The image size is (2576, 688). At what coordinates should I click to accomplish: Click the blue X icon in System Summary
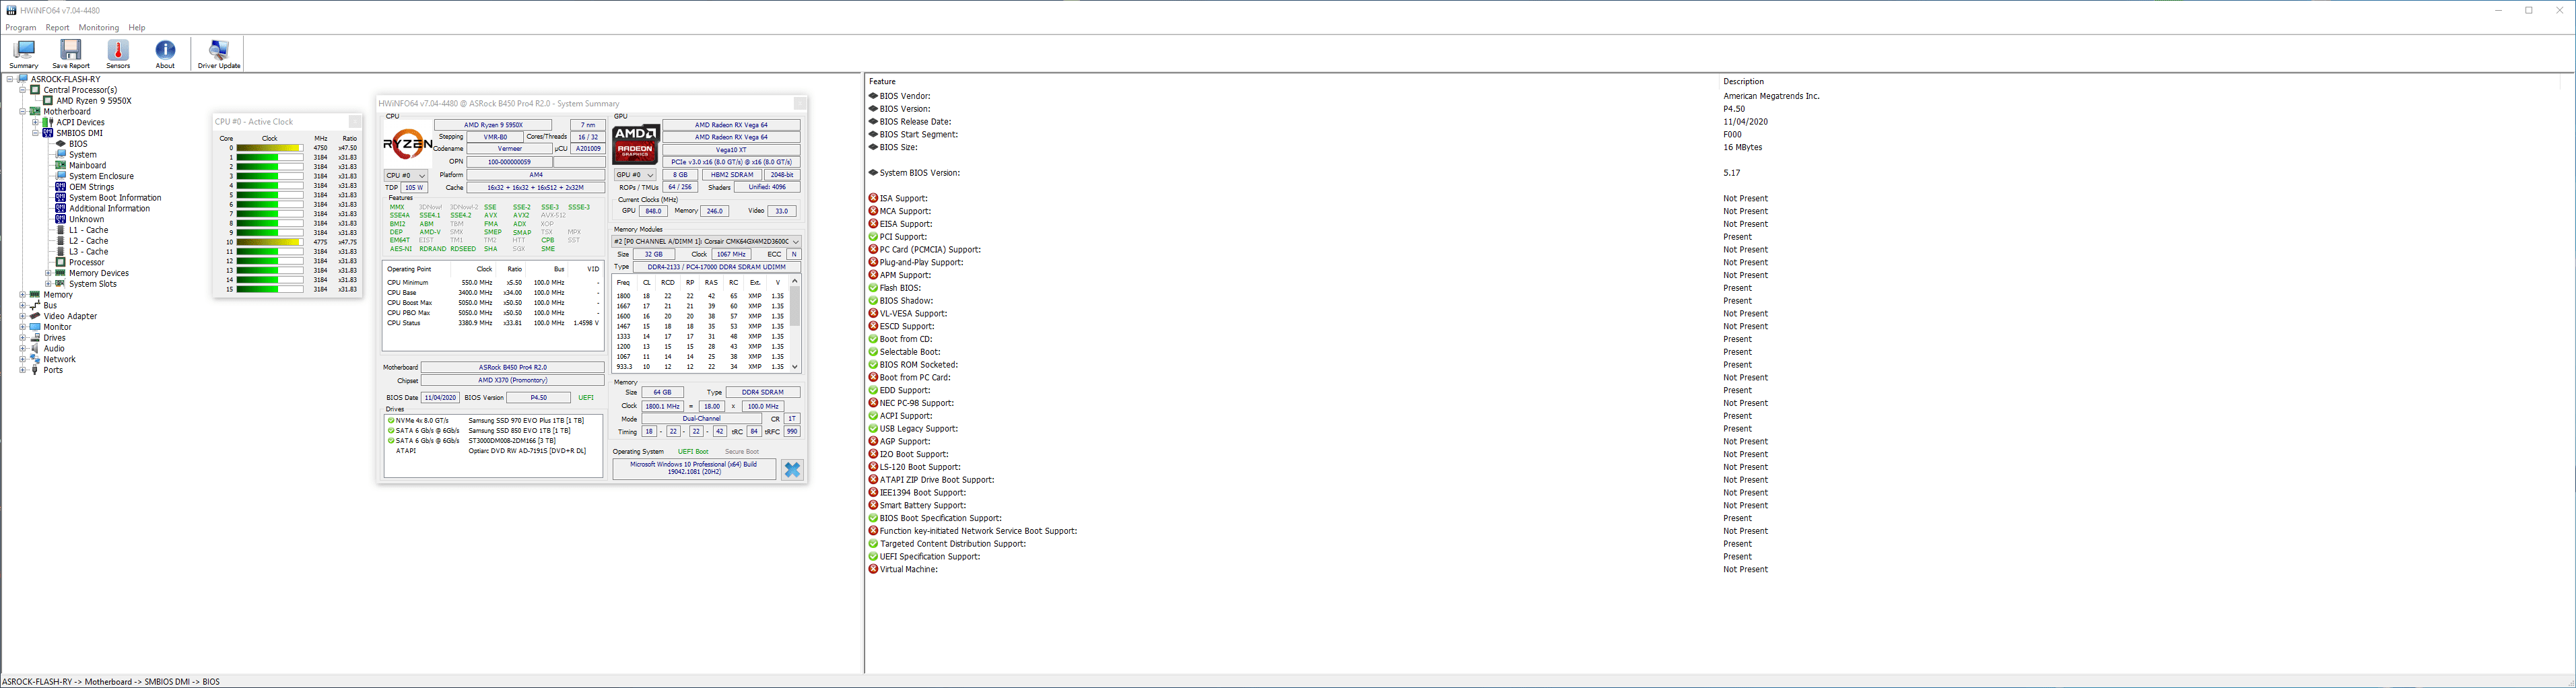[x=792, y=469]
